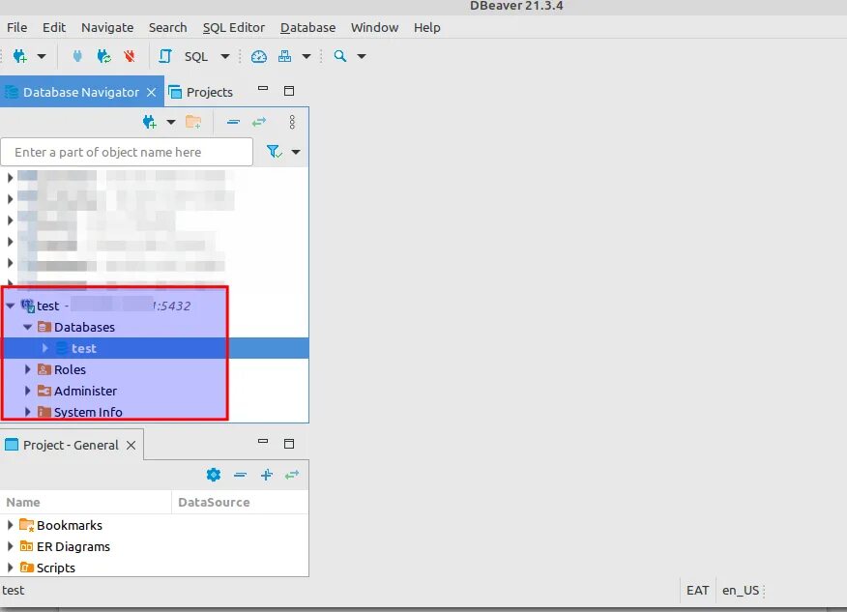Open the dropdown arrow beside New Connection toolbar icon
This screenshot has width=847, height=612.
[x=42, y=56]
